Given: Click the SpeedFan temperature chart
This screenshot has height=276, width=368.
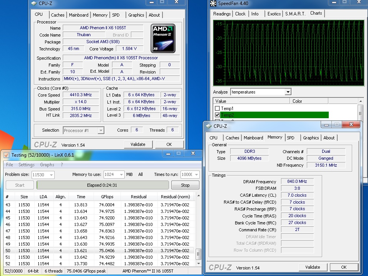Looking at the screenshot, I should (x=288, y=53).
